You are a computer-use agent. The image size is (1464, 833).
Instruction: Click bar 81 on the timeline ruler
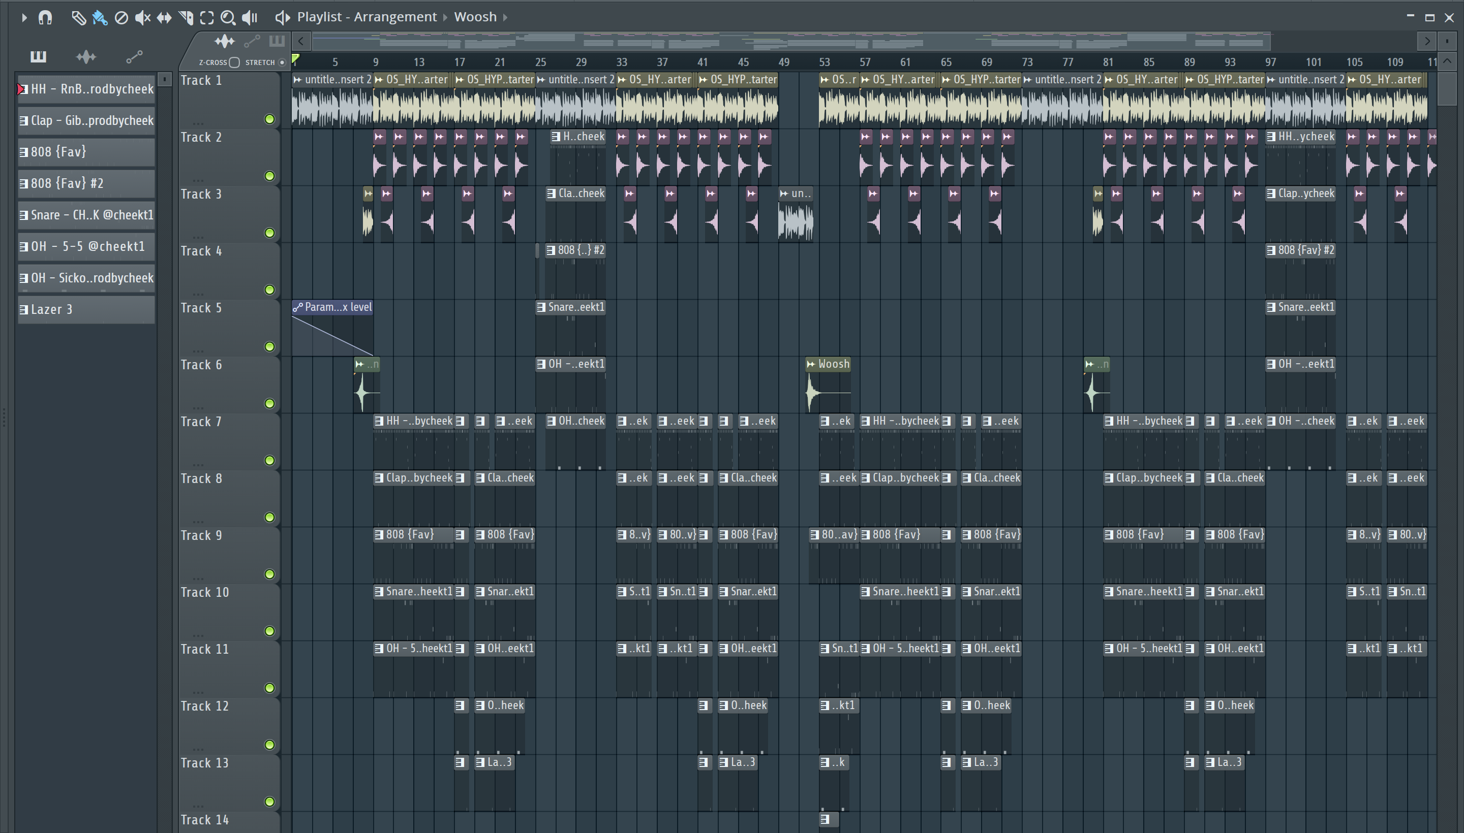coord(1109,62)
